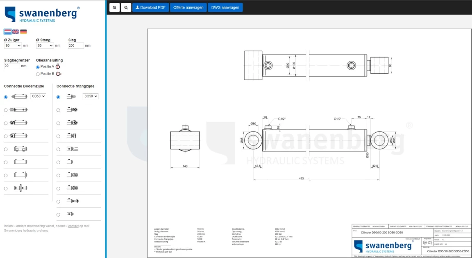The width and height of the screenshot is (472, 258).
Task: Open the contact link
Action: (x=73, y=226)
